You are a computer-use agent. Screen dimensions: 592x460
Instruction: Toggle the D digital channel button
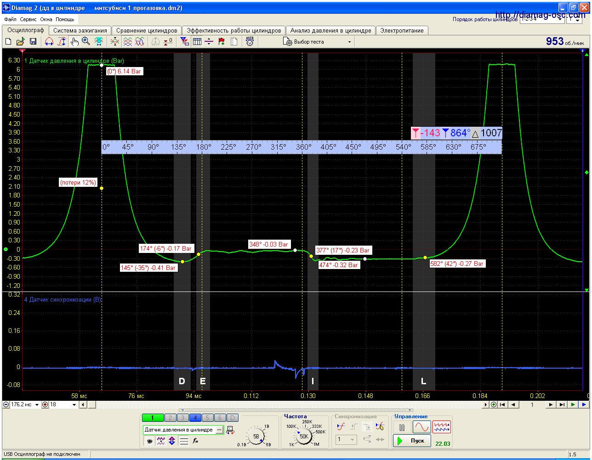233,418
